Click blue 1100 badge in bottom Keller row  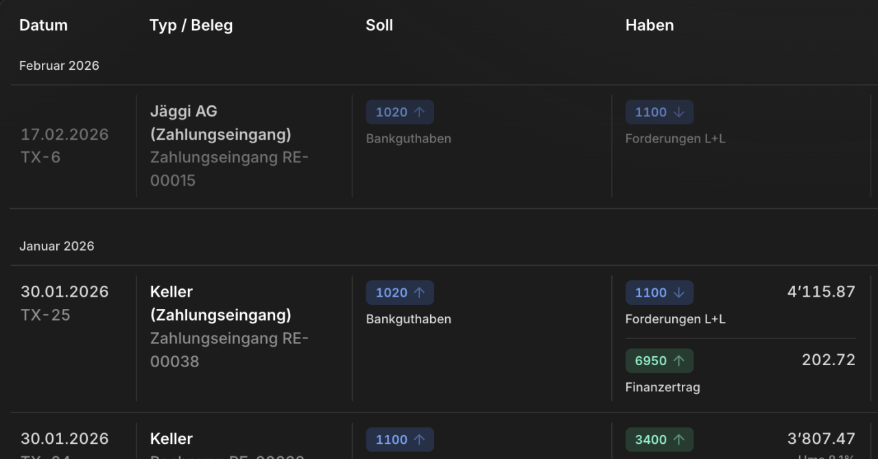tap(400, 439)
